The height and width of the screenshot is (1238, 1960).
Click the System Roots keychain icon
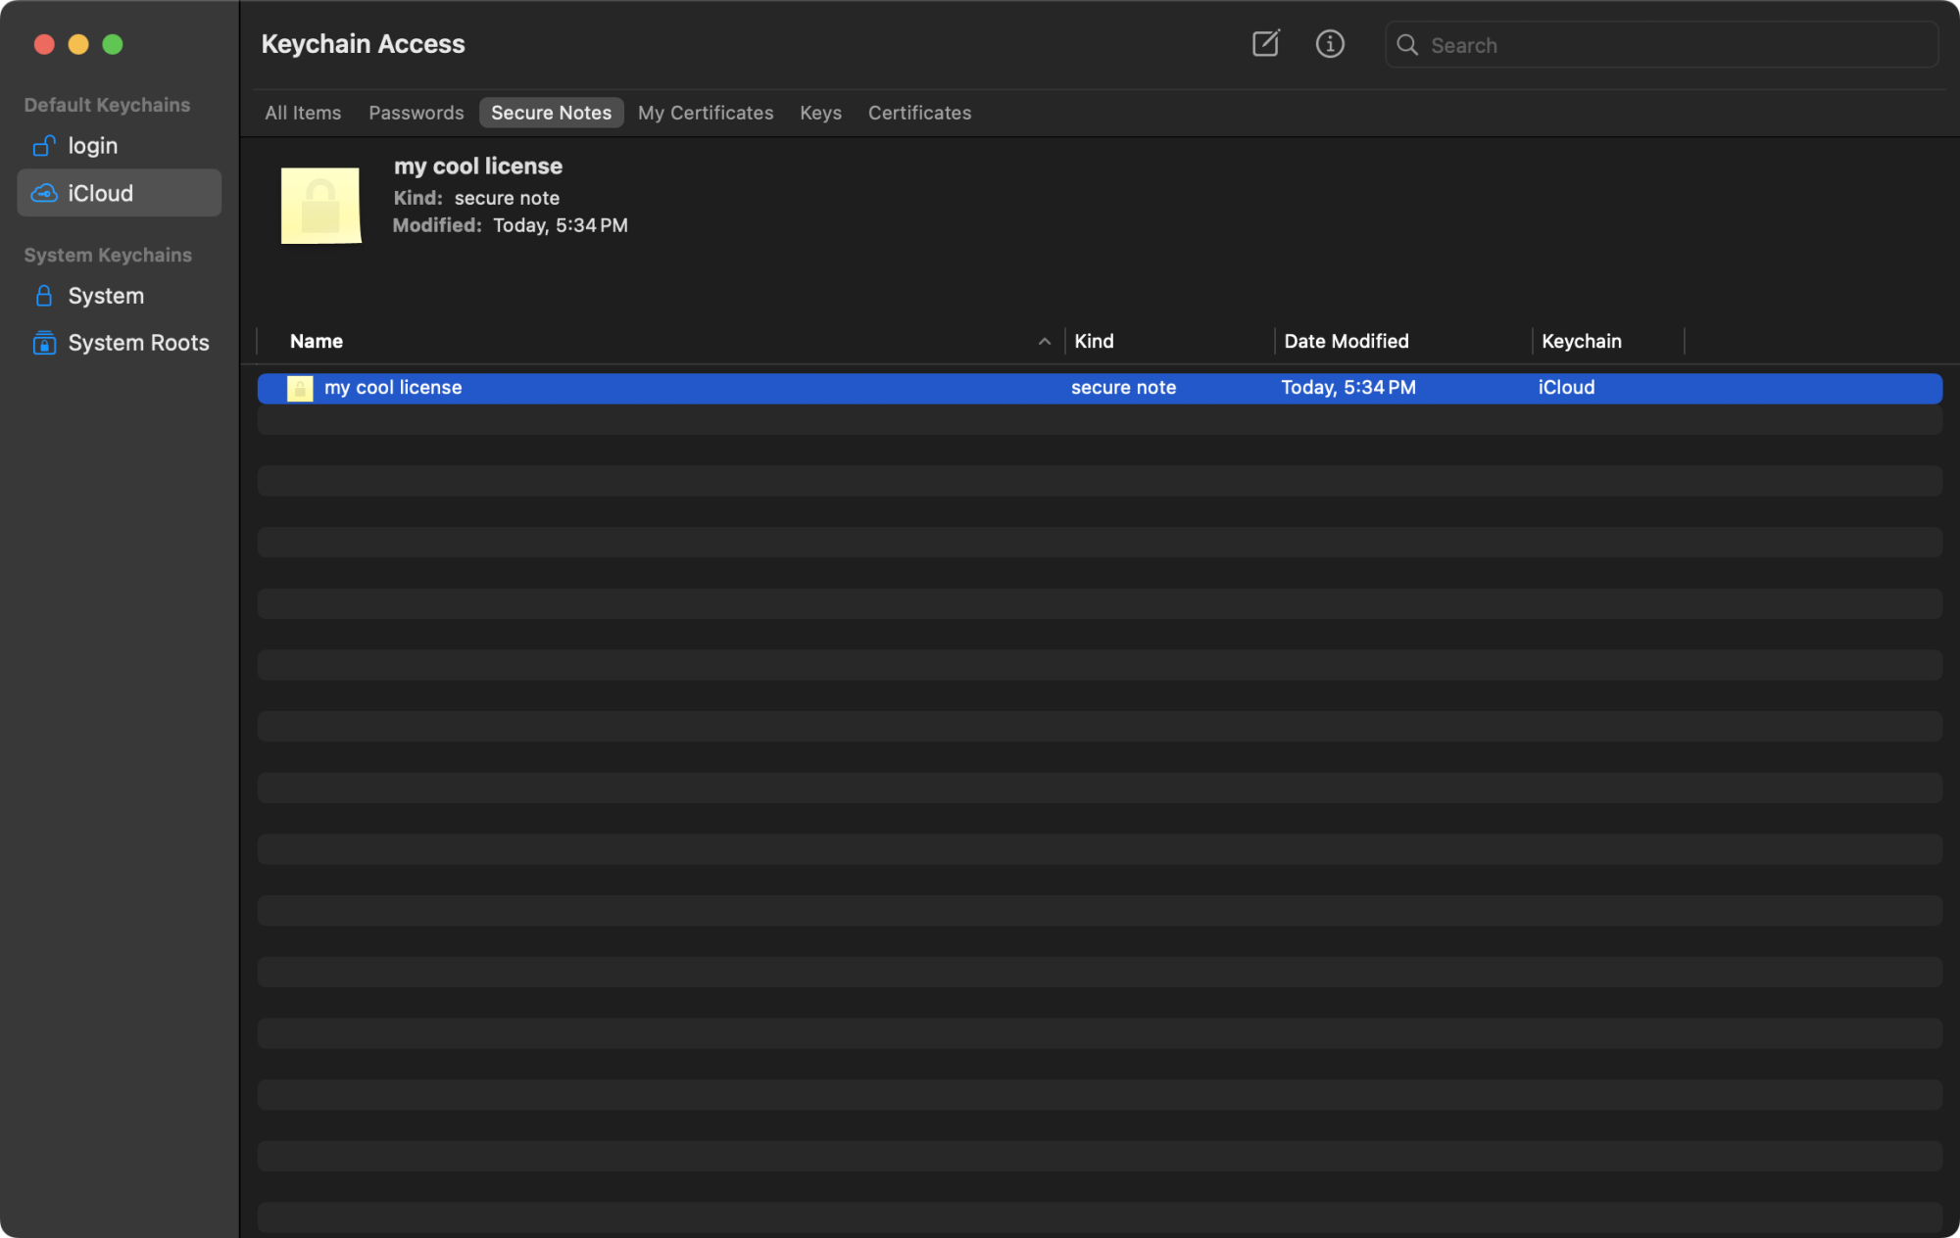tap(44, 343)
